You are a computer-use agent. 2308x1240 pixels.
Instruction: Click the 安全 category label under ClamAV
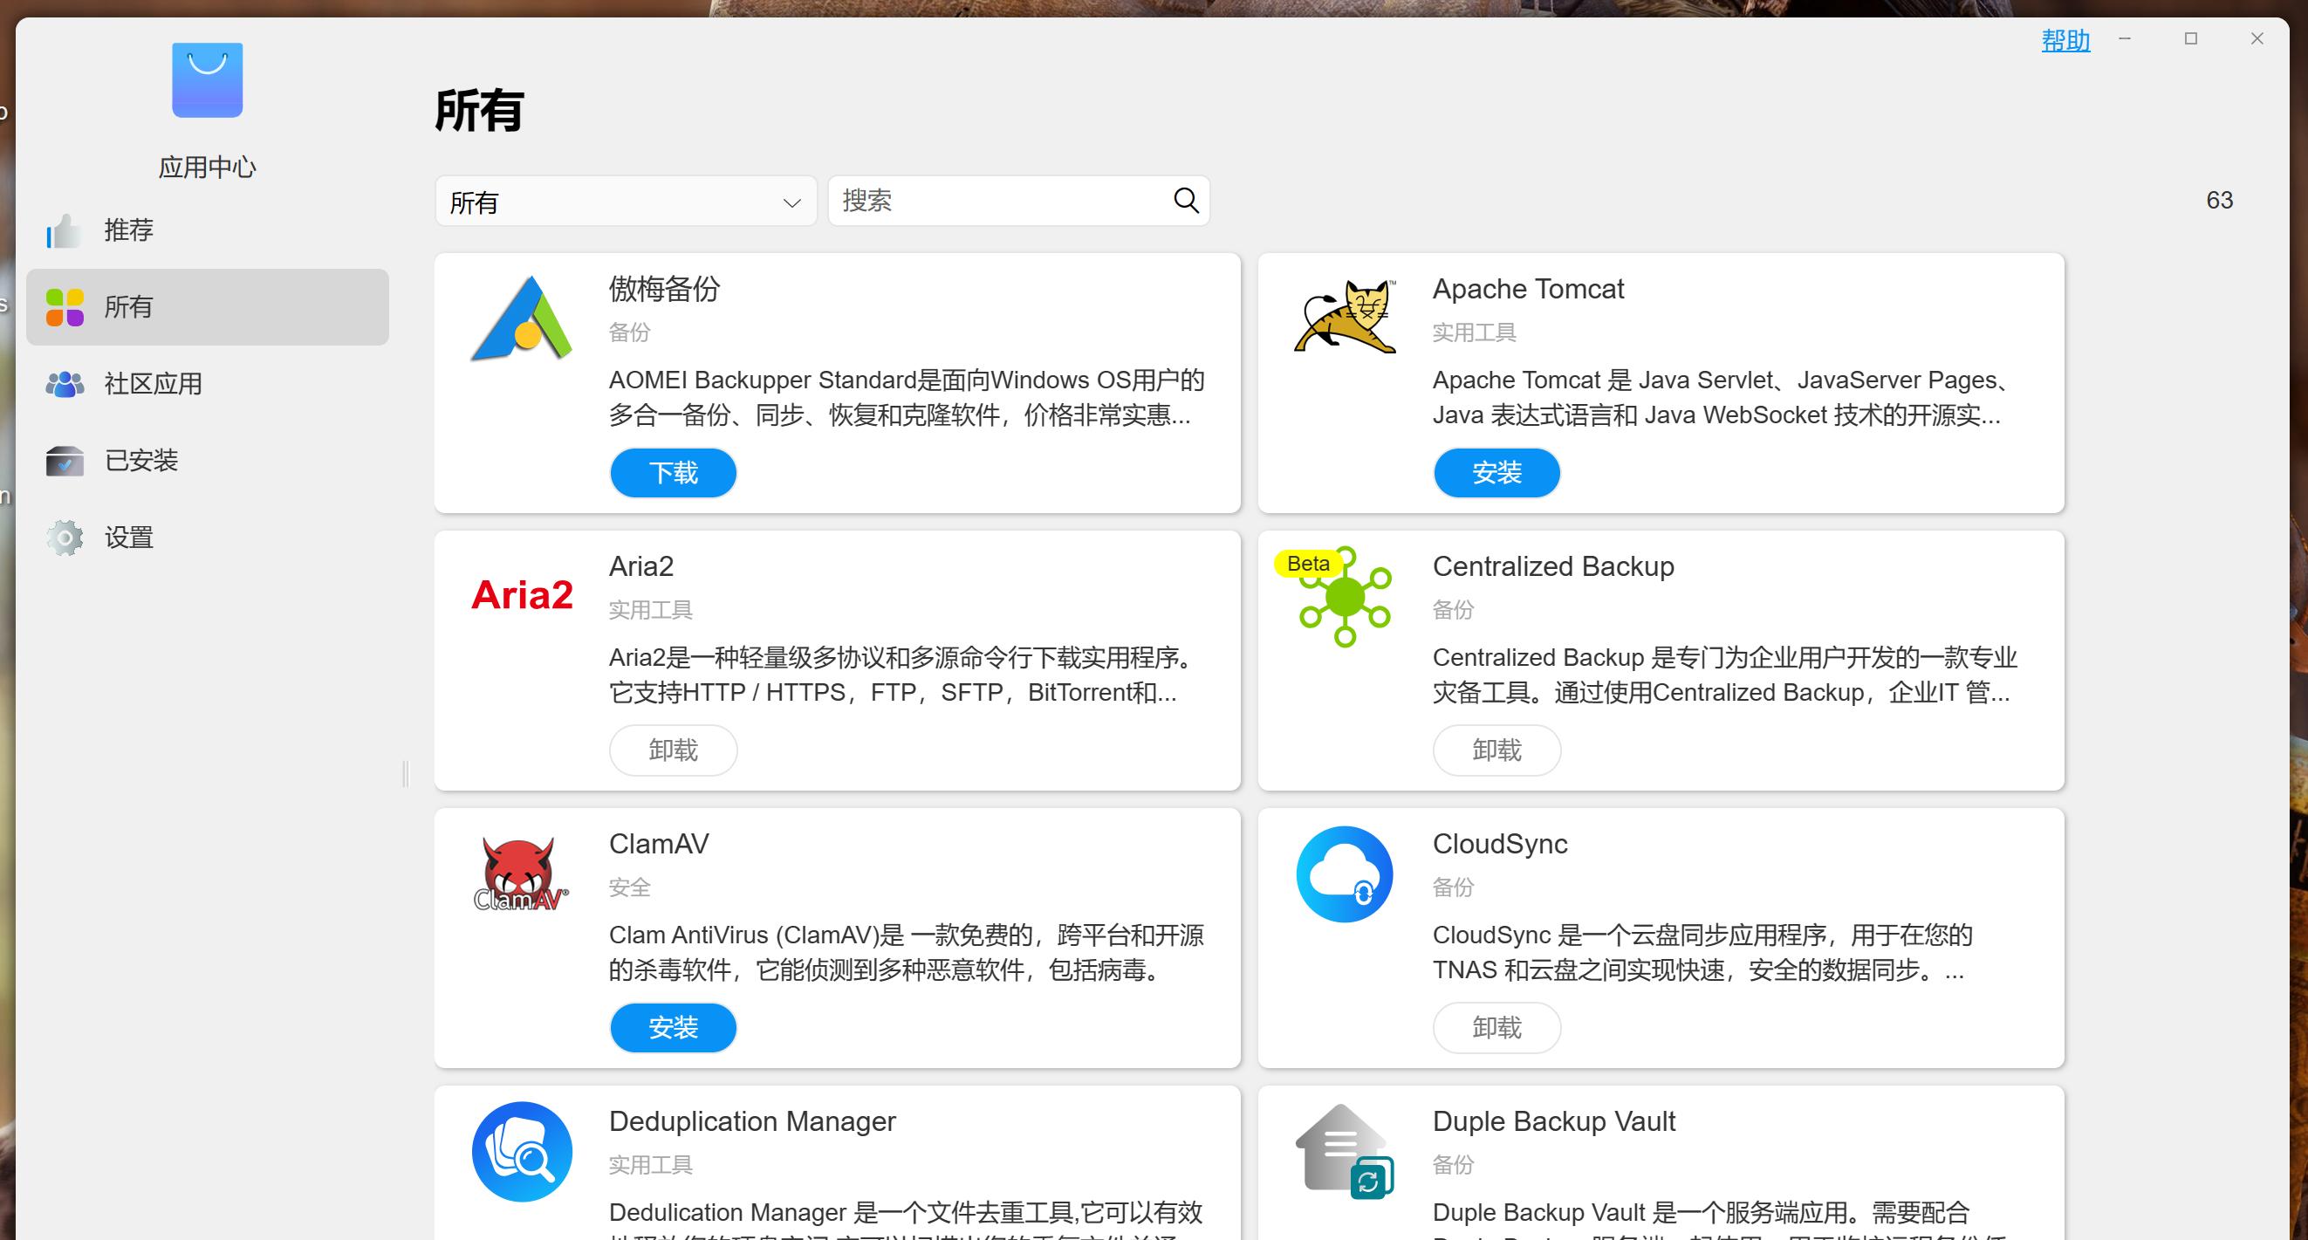629,887
